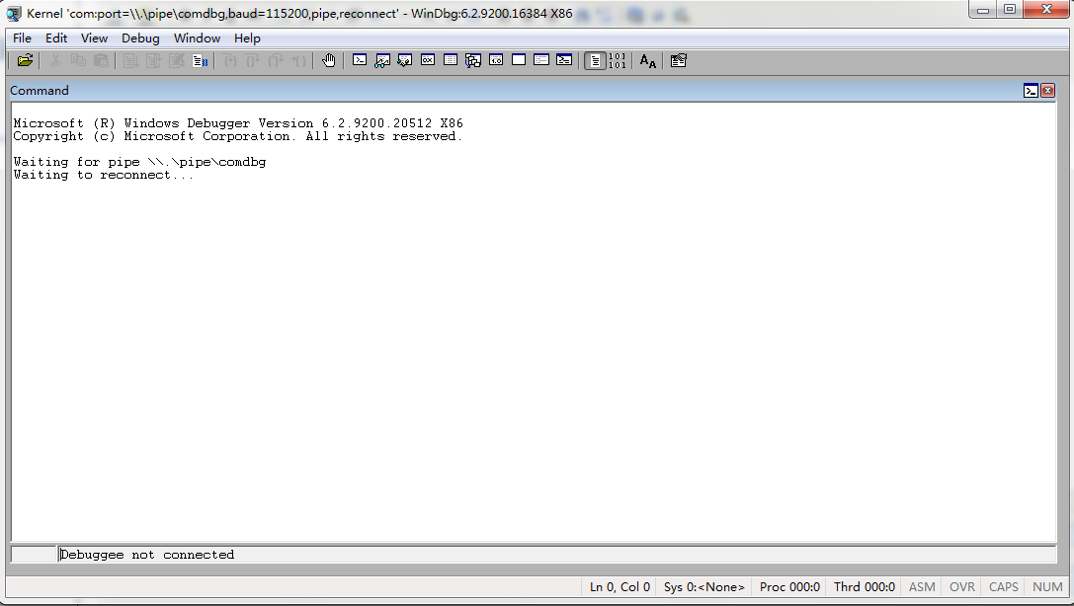Screen dimensions: 1074x606
Task: Open the Command window from toolbar
Action: [x=360, y=60]
